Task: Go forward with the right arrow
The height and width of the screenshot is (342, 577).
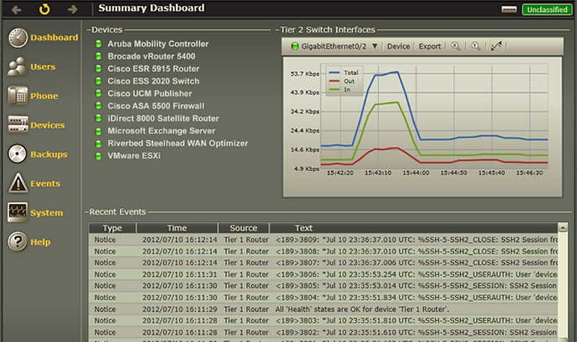Action: click(73, 9)
